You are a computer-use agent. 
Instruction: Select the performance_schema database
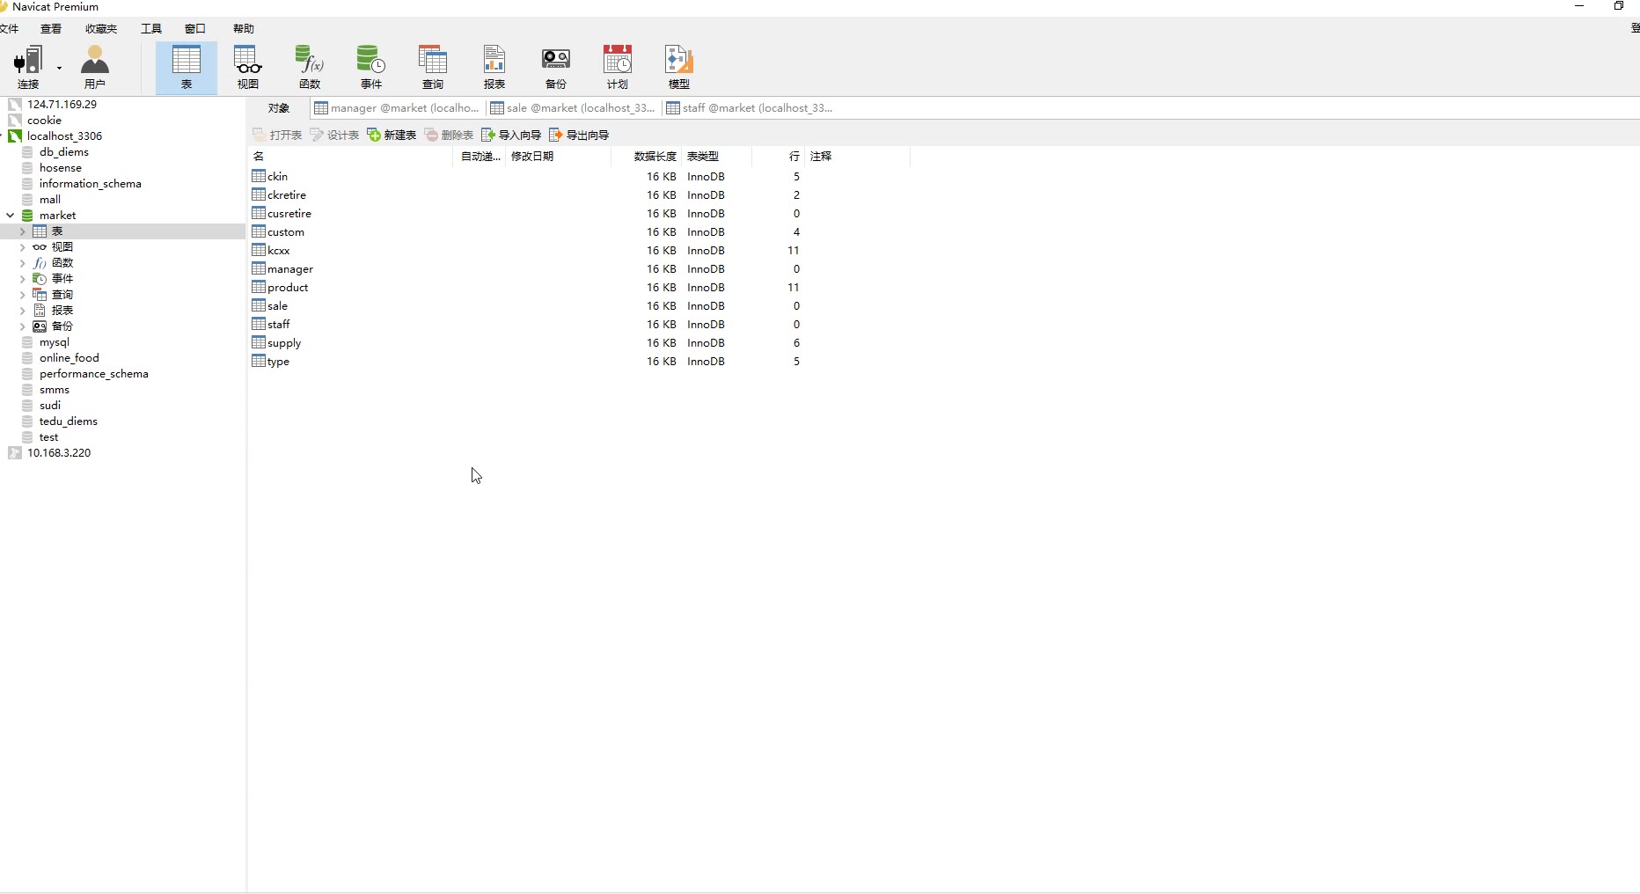coord(93,374)
